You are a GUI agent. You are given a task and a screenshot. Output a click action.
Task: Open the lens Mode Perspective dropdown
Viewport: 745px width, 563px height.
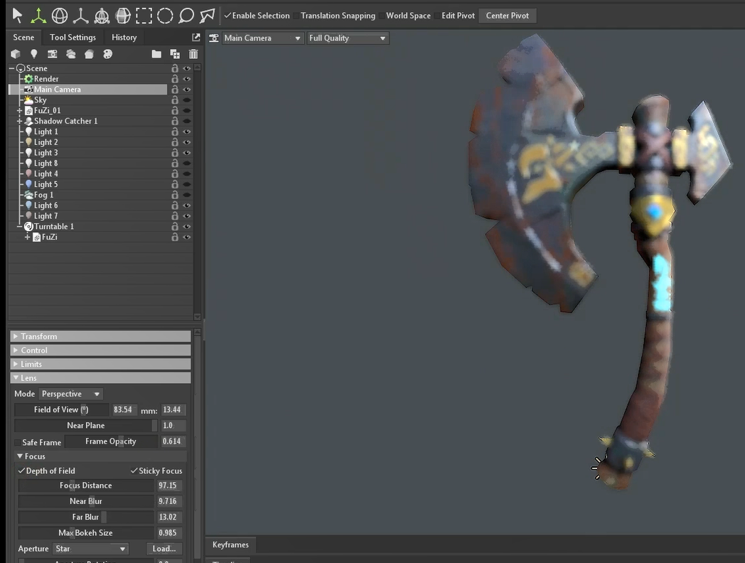click(71, 394)
